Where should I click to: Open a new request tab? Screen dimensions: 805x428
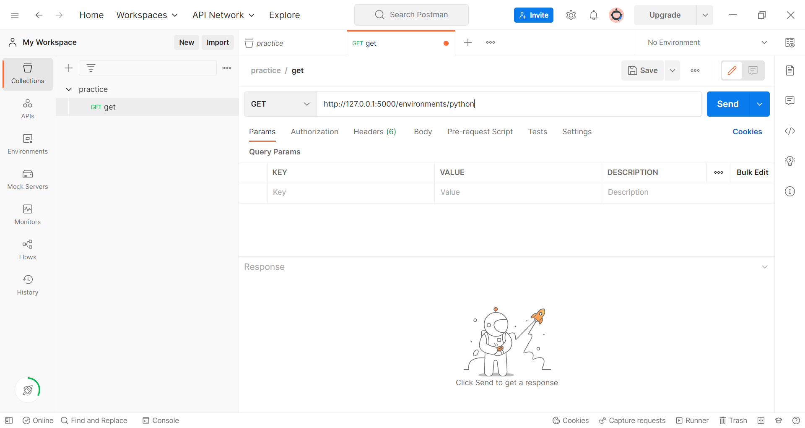coord(468,42)
